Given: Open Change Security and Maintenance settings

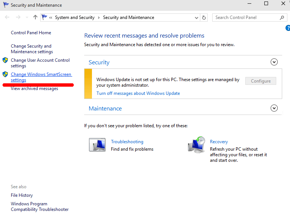Looking at the screenshot, I should [32, 49].
